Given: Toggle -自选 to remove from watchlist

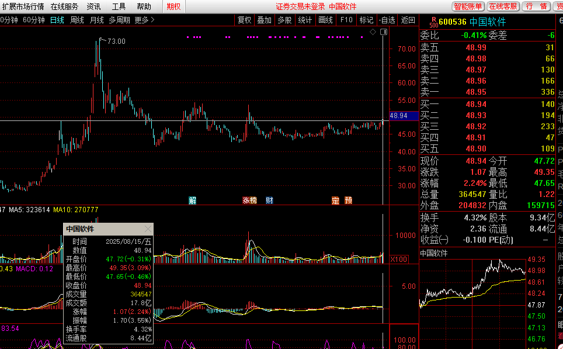Looking at the screenshot, I should (x=387, y=20).
